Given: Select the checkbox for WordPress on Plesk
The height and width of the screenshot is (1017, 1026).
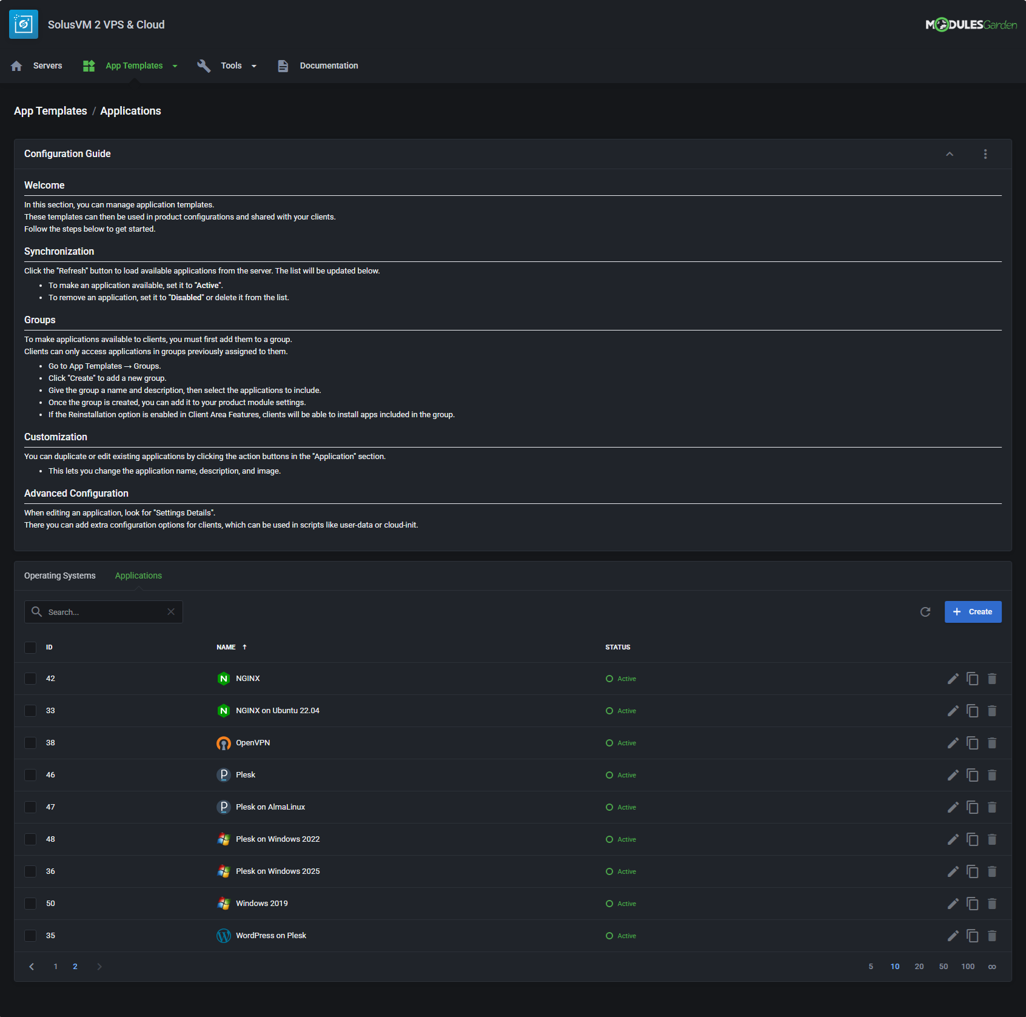Looking at the screenshot, I should (30, 936).
